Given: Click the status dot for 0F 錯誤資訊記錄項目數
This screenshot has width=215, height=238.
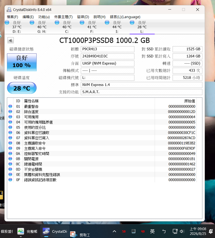Looking at the screenshot, I should 10,179.
